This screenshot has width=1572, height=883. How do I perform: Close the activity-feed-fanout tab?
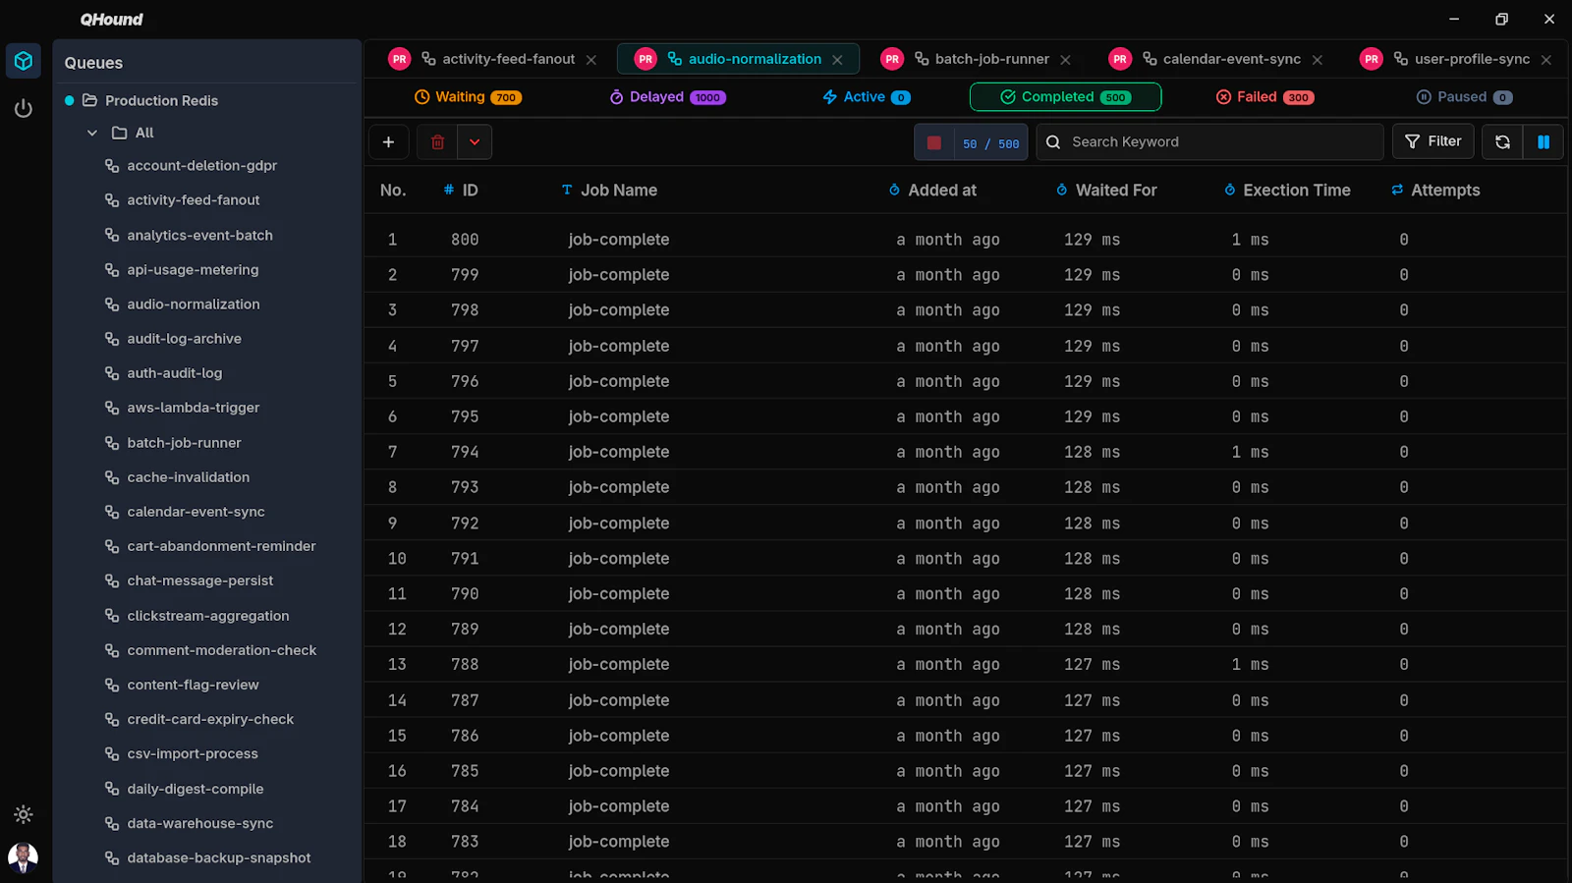click(x=591, y=60)
